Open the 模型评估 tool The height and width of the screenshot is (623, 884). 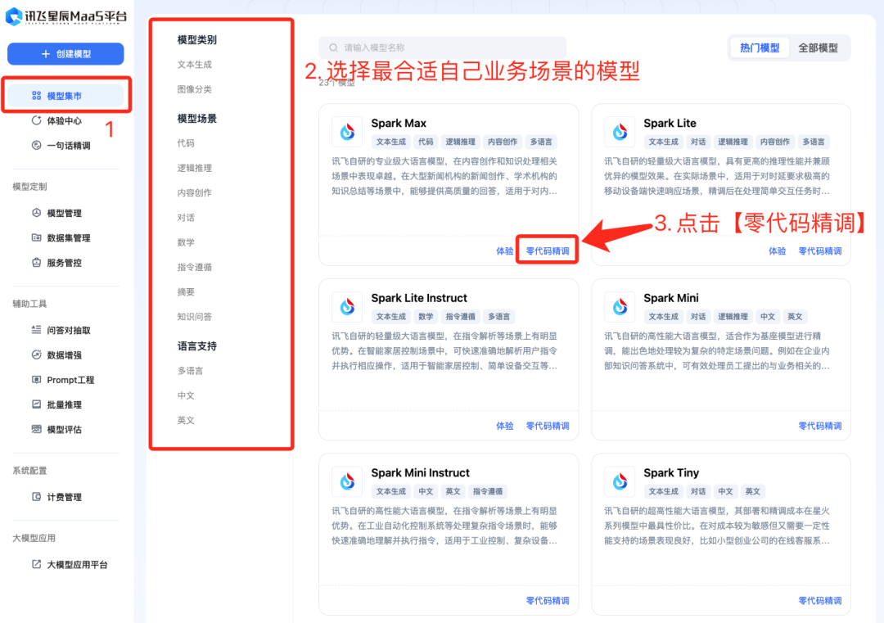click(x=65, y=429)
